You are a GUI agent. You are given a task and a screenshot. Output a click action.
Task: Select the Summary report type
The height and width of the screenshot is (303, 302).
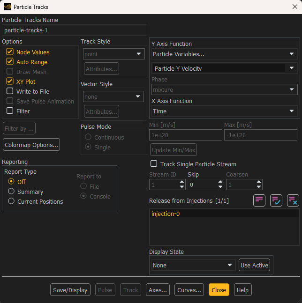pyautogui.click(x=11, y=192)
